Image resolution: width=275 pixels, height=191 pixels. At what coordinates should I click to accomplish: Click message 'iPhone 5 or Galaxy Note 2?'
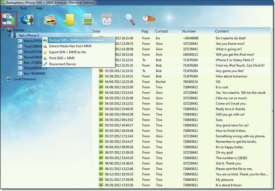235,60
